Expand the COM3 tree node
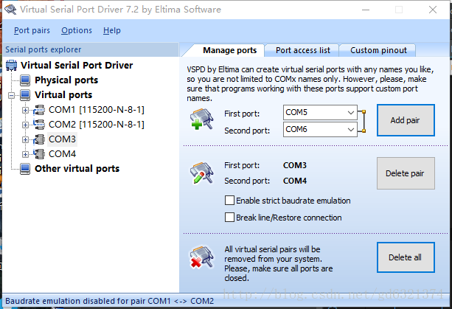Screen dimensions: 452x309 [x=25, y=139]
